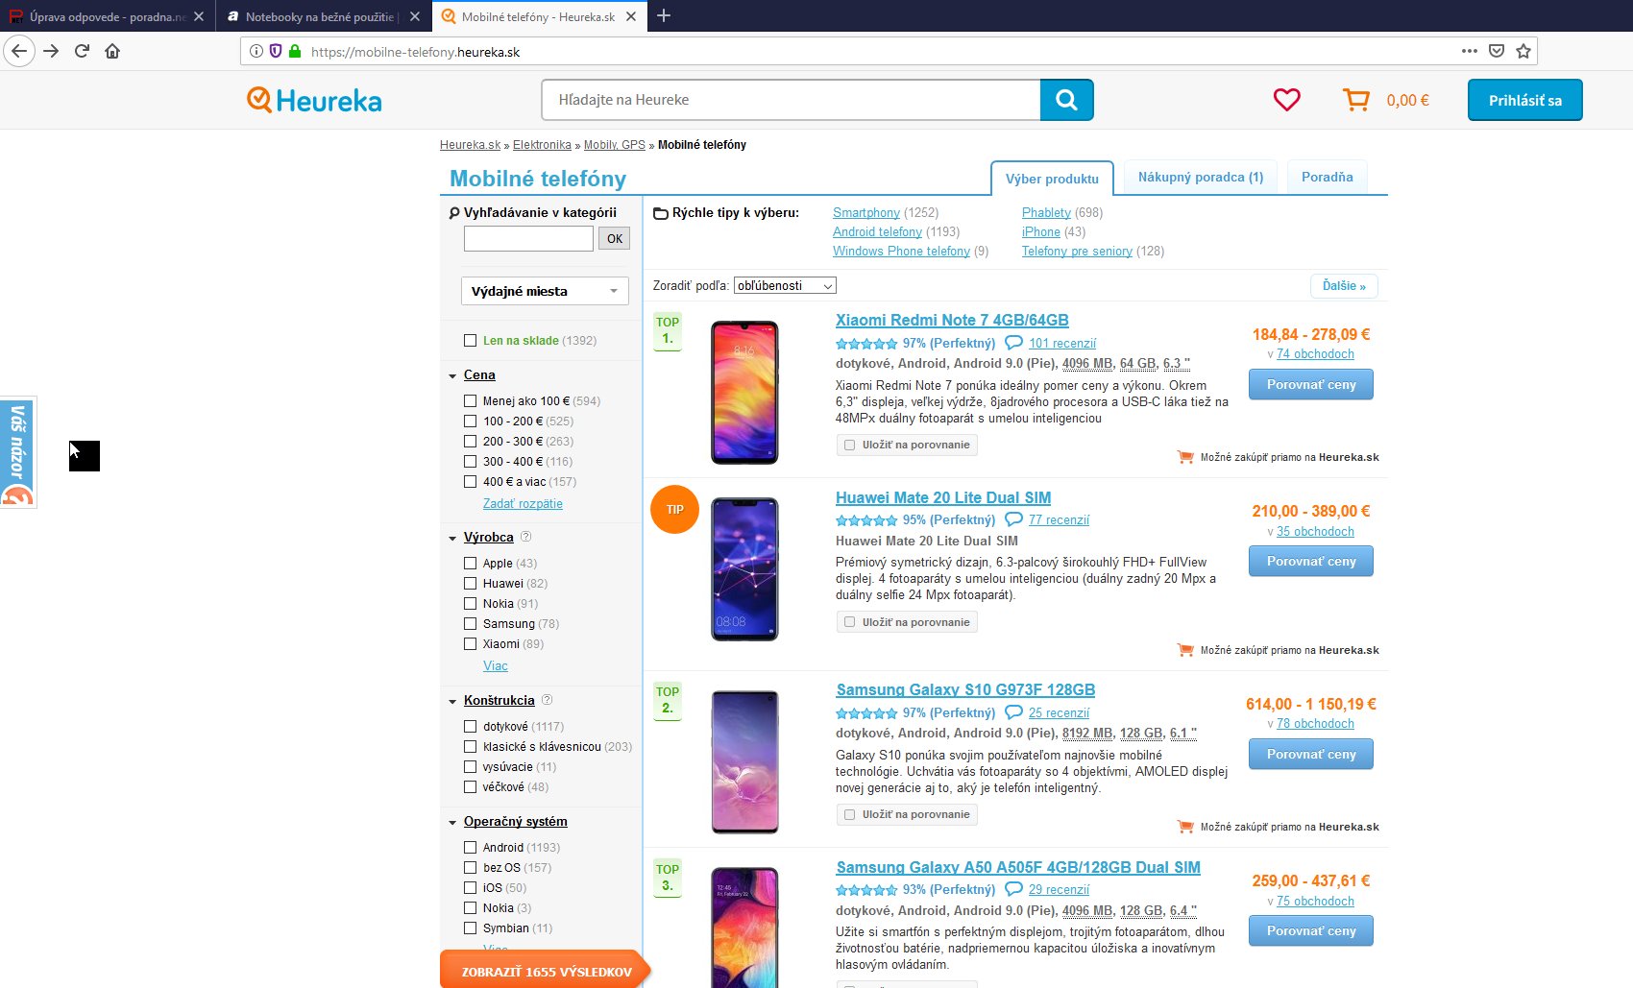Bookmark this page with the star
The image size is (1633, 988).
point(1523,51)
